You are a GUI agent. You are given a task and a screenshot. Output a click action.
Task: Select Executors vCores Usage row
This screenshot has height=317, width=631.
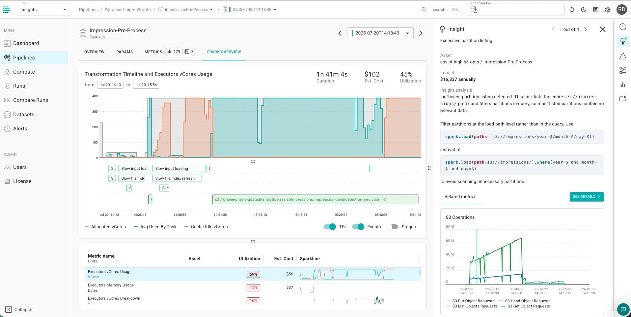253,274
